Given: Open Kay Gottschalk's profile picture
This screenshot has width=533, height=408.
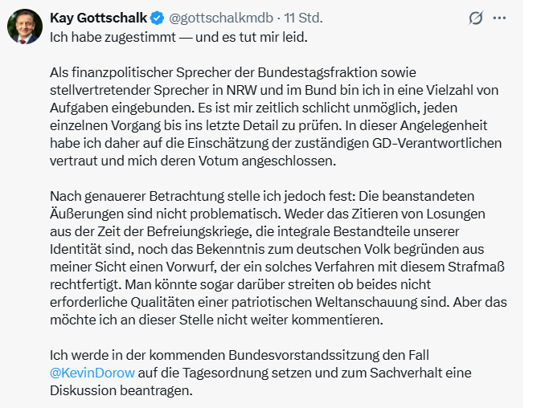Looking at the screenshot, I should (25, 27).
